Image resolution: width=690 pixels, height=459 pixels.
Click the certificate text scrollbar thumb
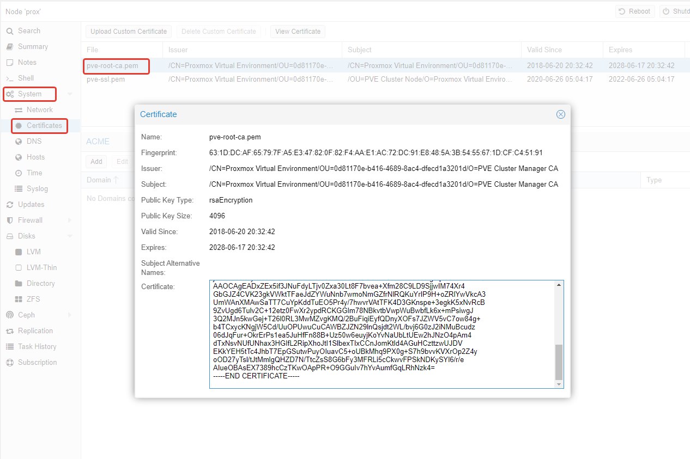tap(559, 362)
